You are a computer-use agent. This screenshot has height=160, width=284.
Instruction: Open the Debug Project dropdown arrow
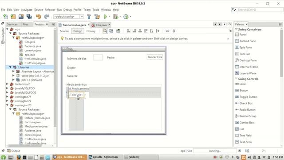(x=120, y=16)
